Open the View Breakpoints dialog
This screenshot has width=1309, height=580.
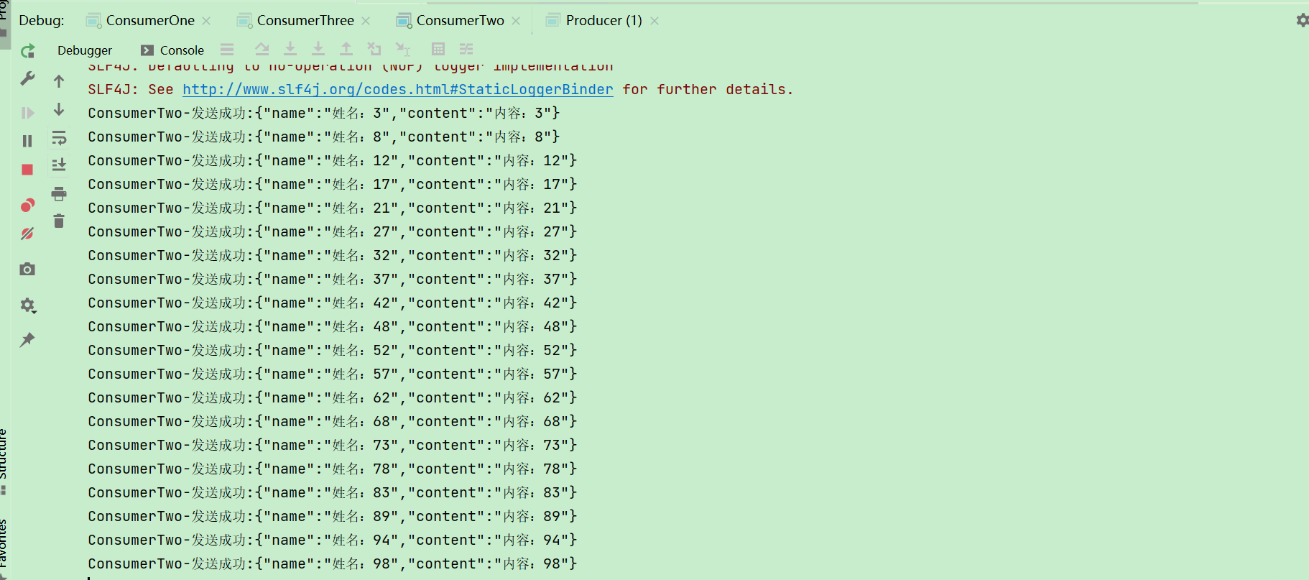(27, 206)
